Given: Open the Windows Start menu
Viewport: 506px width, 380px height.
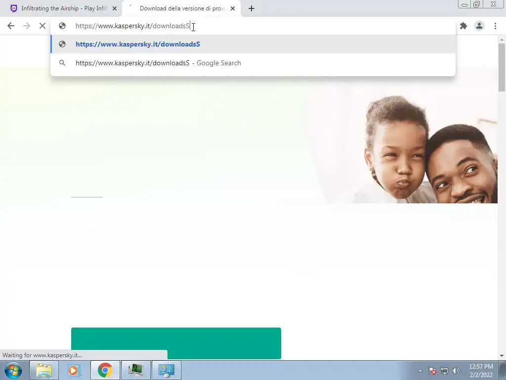Looking at the screenshot, I should pos(13,370).
